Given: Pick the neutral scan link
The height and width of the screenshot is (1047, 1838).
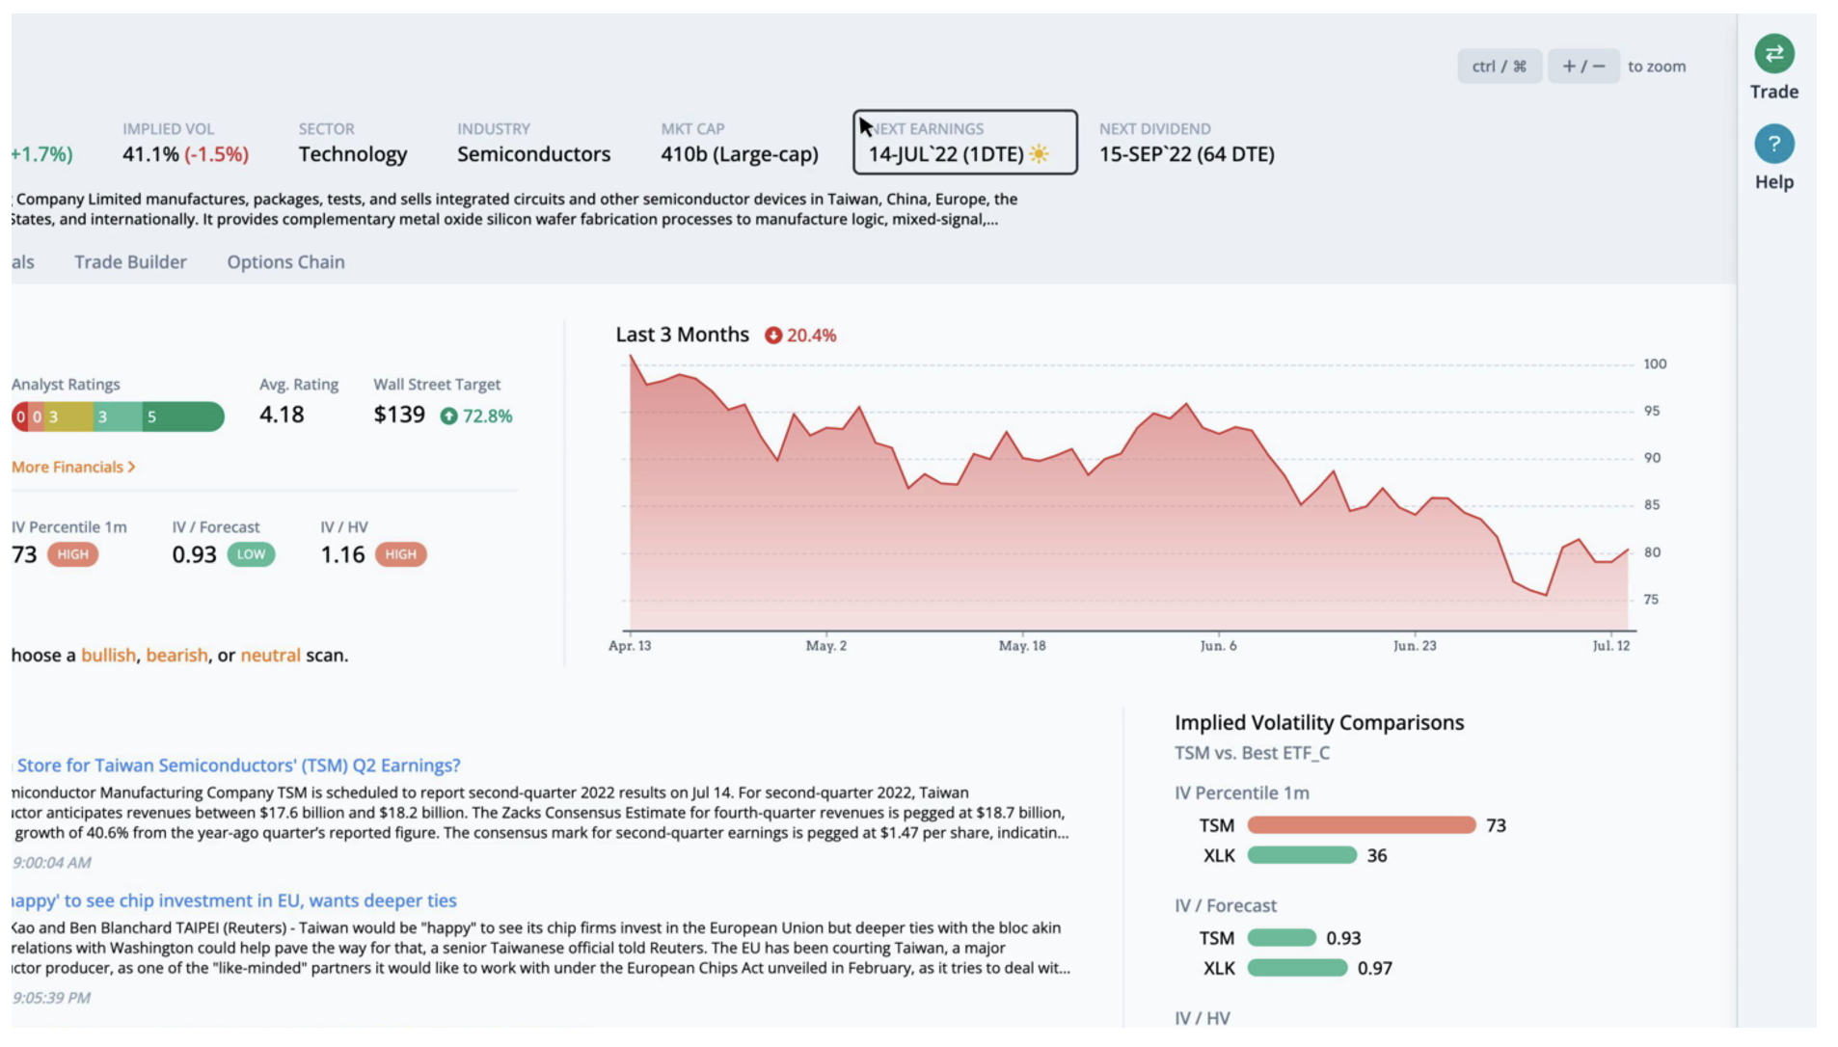Looking at the screenshot, I should tap(270, 656).
